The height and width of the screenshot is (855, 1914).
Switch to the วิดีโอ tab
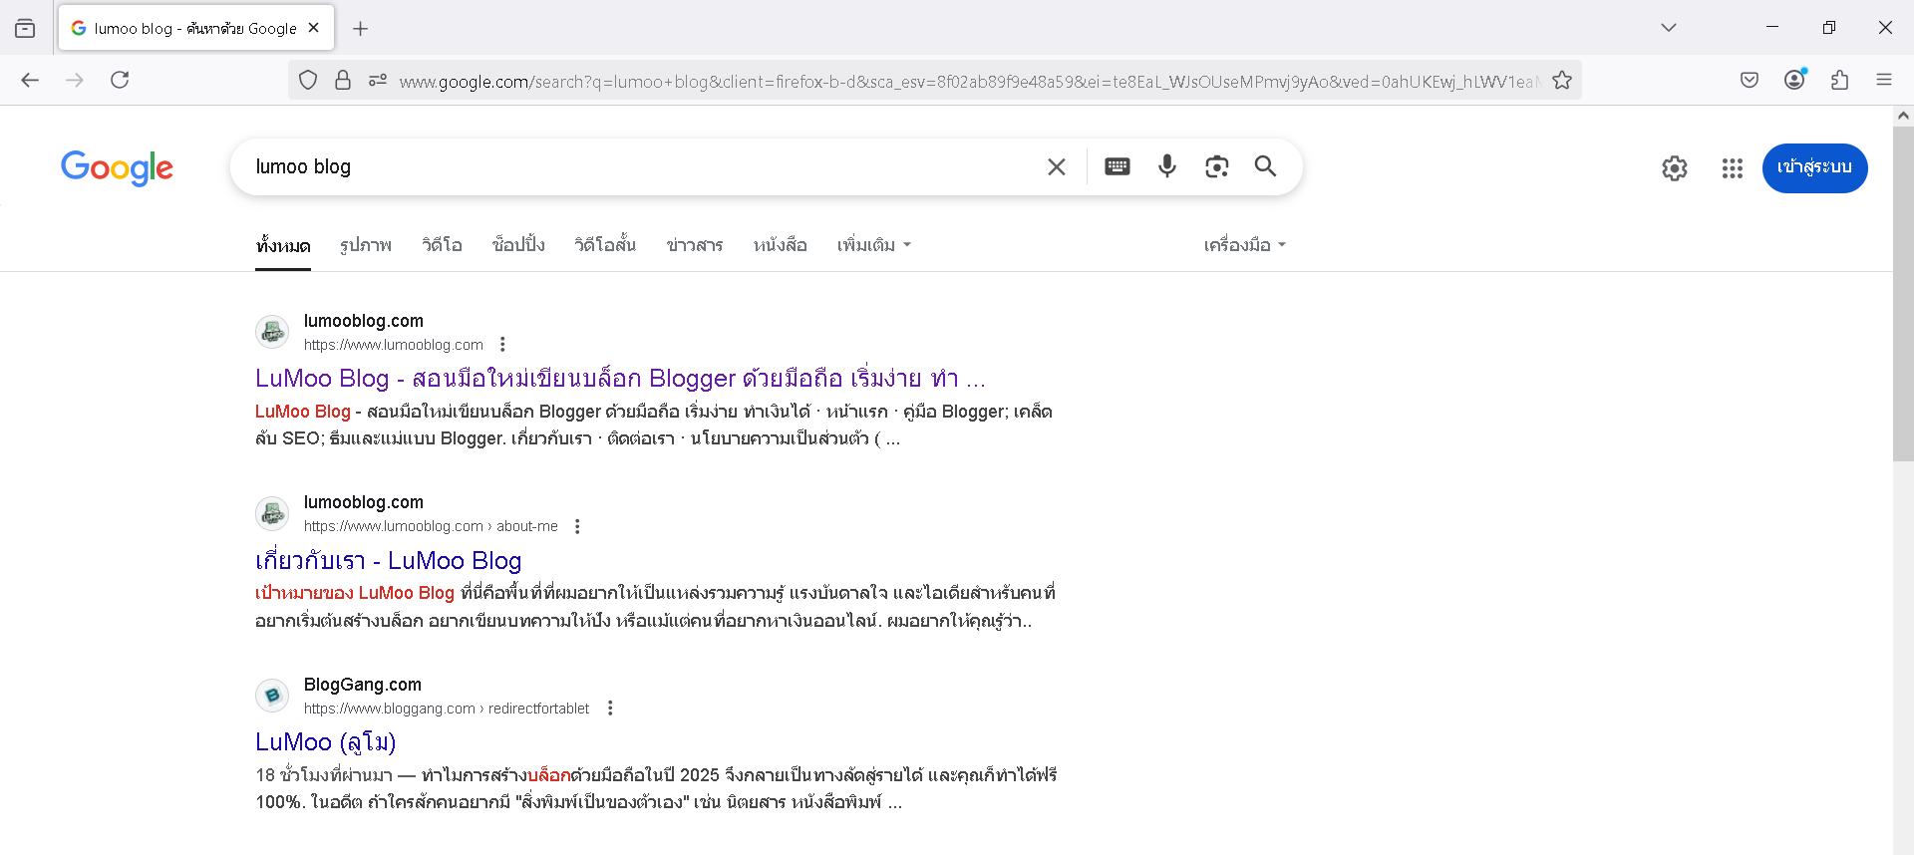pyautogui.click(x=442, y=245)
